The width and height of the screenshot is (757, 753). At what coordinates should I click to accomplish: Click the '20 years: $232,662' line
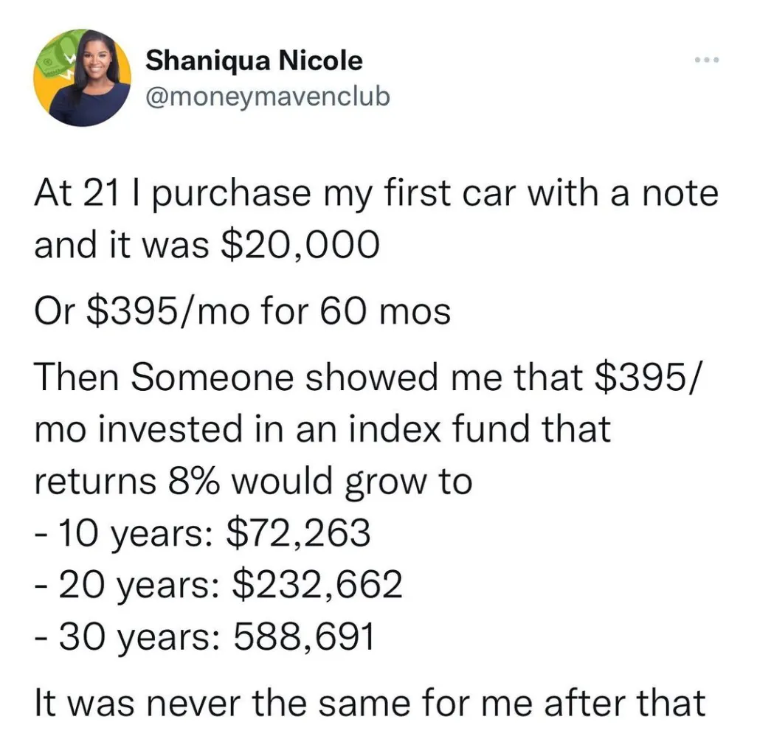tap(219, 585)
